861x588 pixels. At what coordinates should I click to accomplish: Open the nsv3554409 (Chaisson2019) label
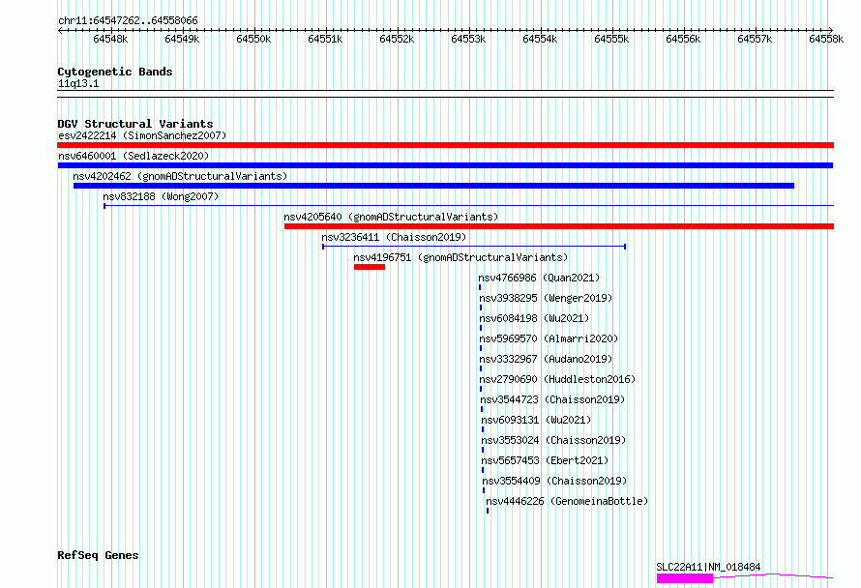pyautogui.click(x=554, y=481)
